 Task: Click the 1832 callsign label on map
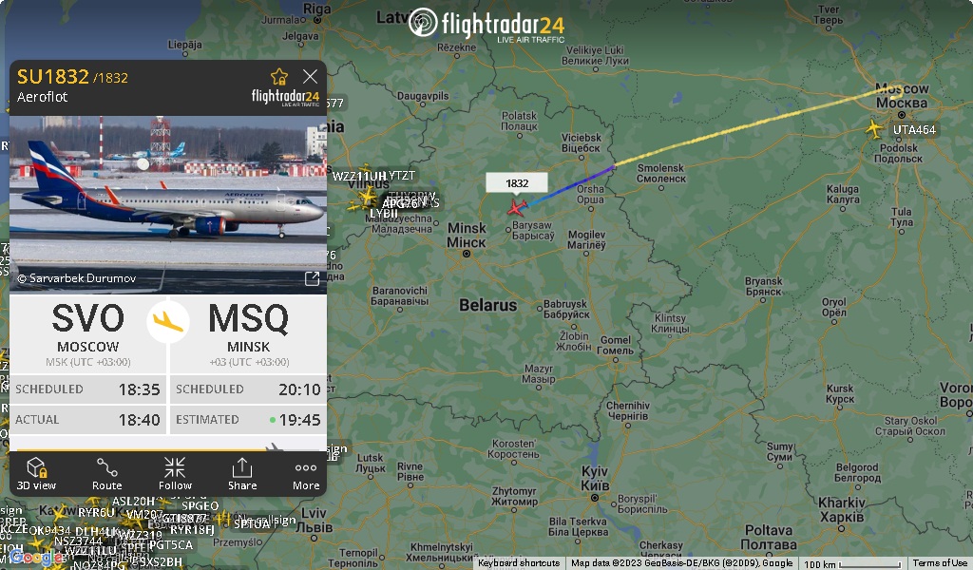click(x=517, y=183)
